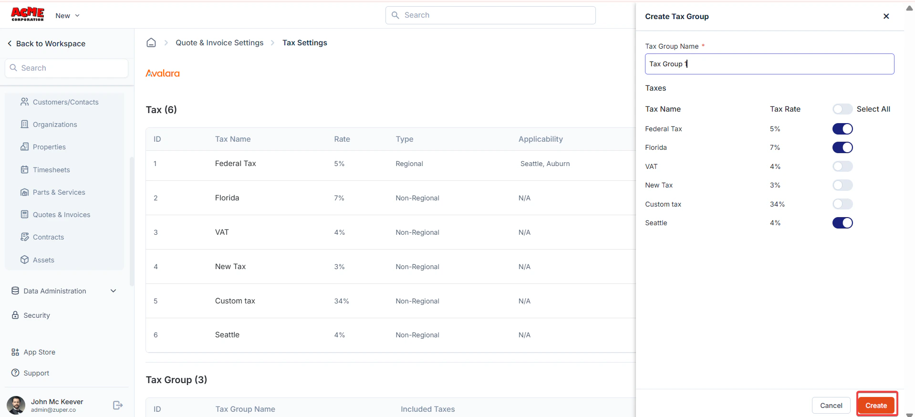Enable the VAT tax toggle
Screen dimensions: 915x417
coord(842,167)
